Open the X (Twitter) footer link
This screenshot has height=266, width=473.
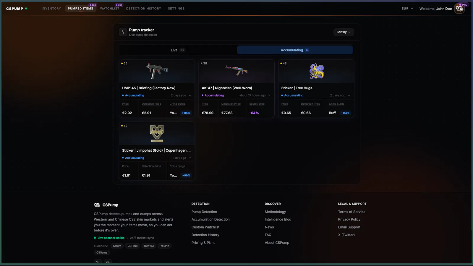tap(346, 235)
